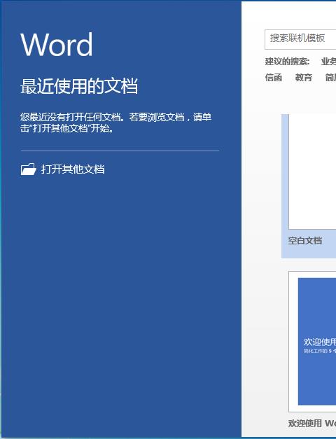Select the 业务 suggested search
Viewport: 336px width, 439px height.
[x=328, y=62]
